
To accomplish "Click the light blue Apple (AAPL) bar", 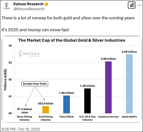I will (x=129, y=84).
